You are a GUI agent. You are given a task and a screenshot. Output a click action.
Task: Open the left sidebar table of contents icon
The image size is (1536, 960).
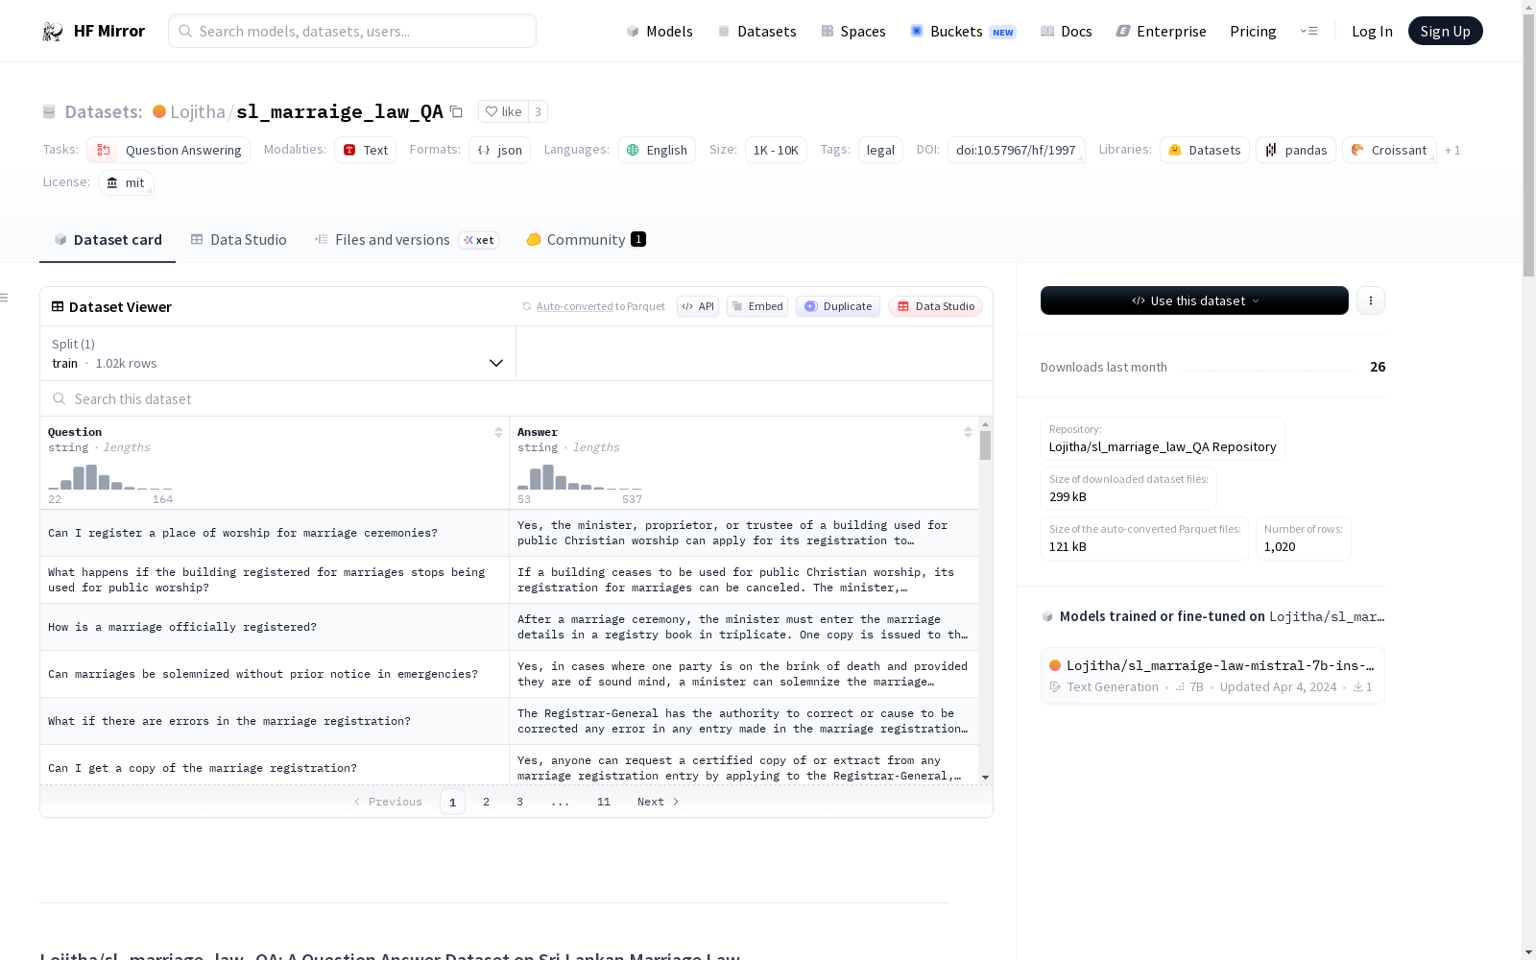pyautogui.click(x=5, y=298)
